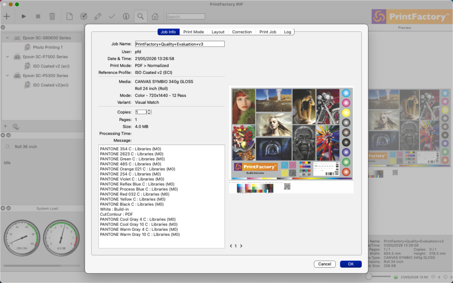Select the pencil edit icon in toolbar
Image resolution: width=453 pixels, height=283 pixels.
pos(98,16)
